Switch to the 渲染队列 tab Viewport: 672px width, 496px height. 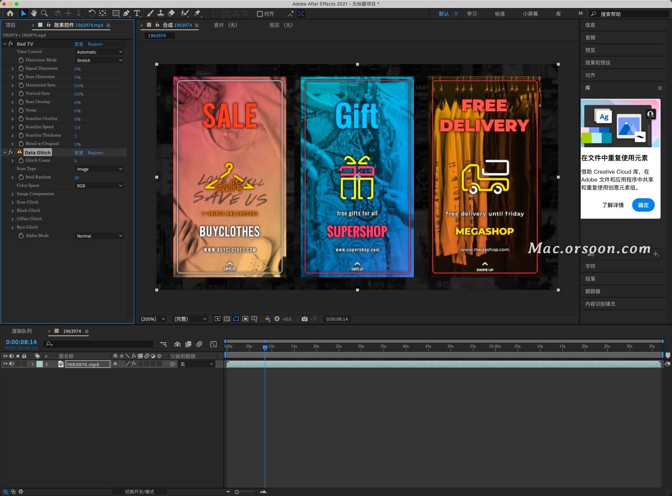(22, 331)
